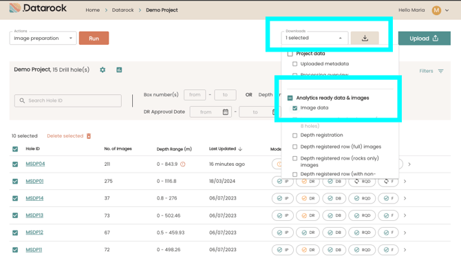Check the Depth registration option
461x258 pixels.
click(x=294, y=136)
